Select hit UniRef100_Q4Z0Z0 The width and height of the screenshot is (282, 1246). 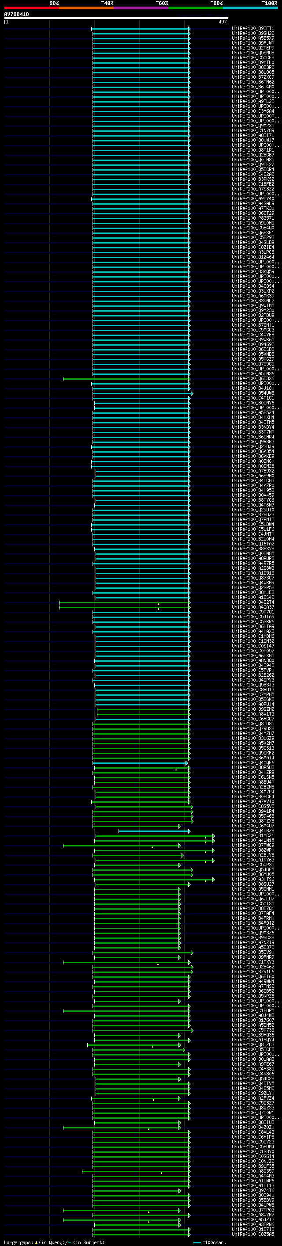pyautogui.click(x=253, y=1127)
